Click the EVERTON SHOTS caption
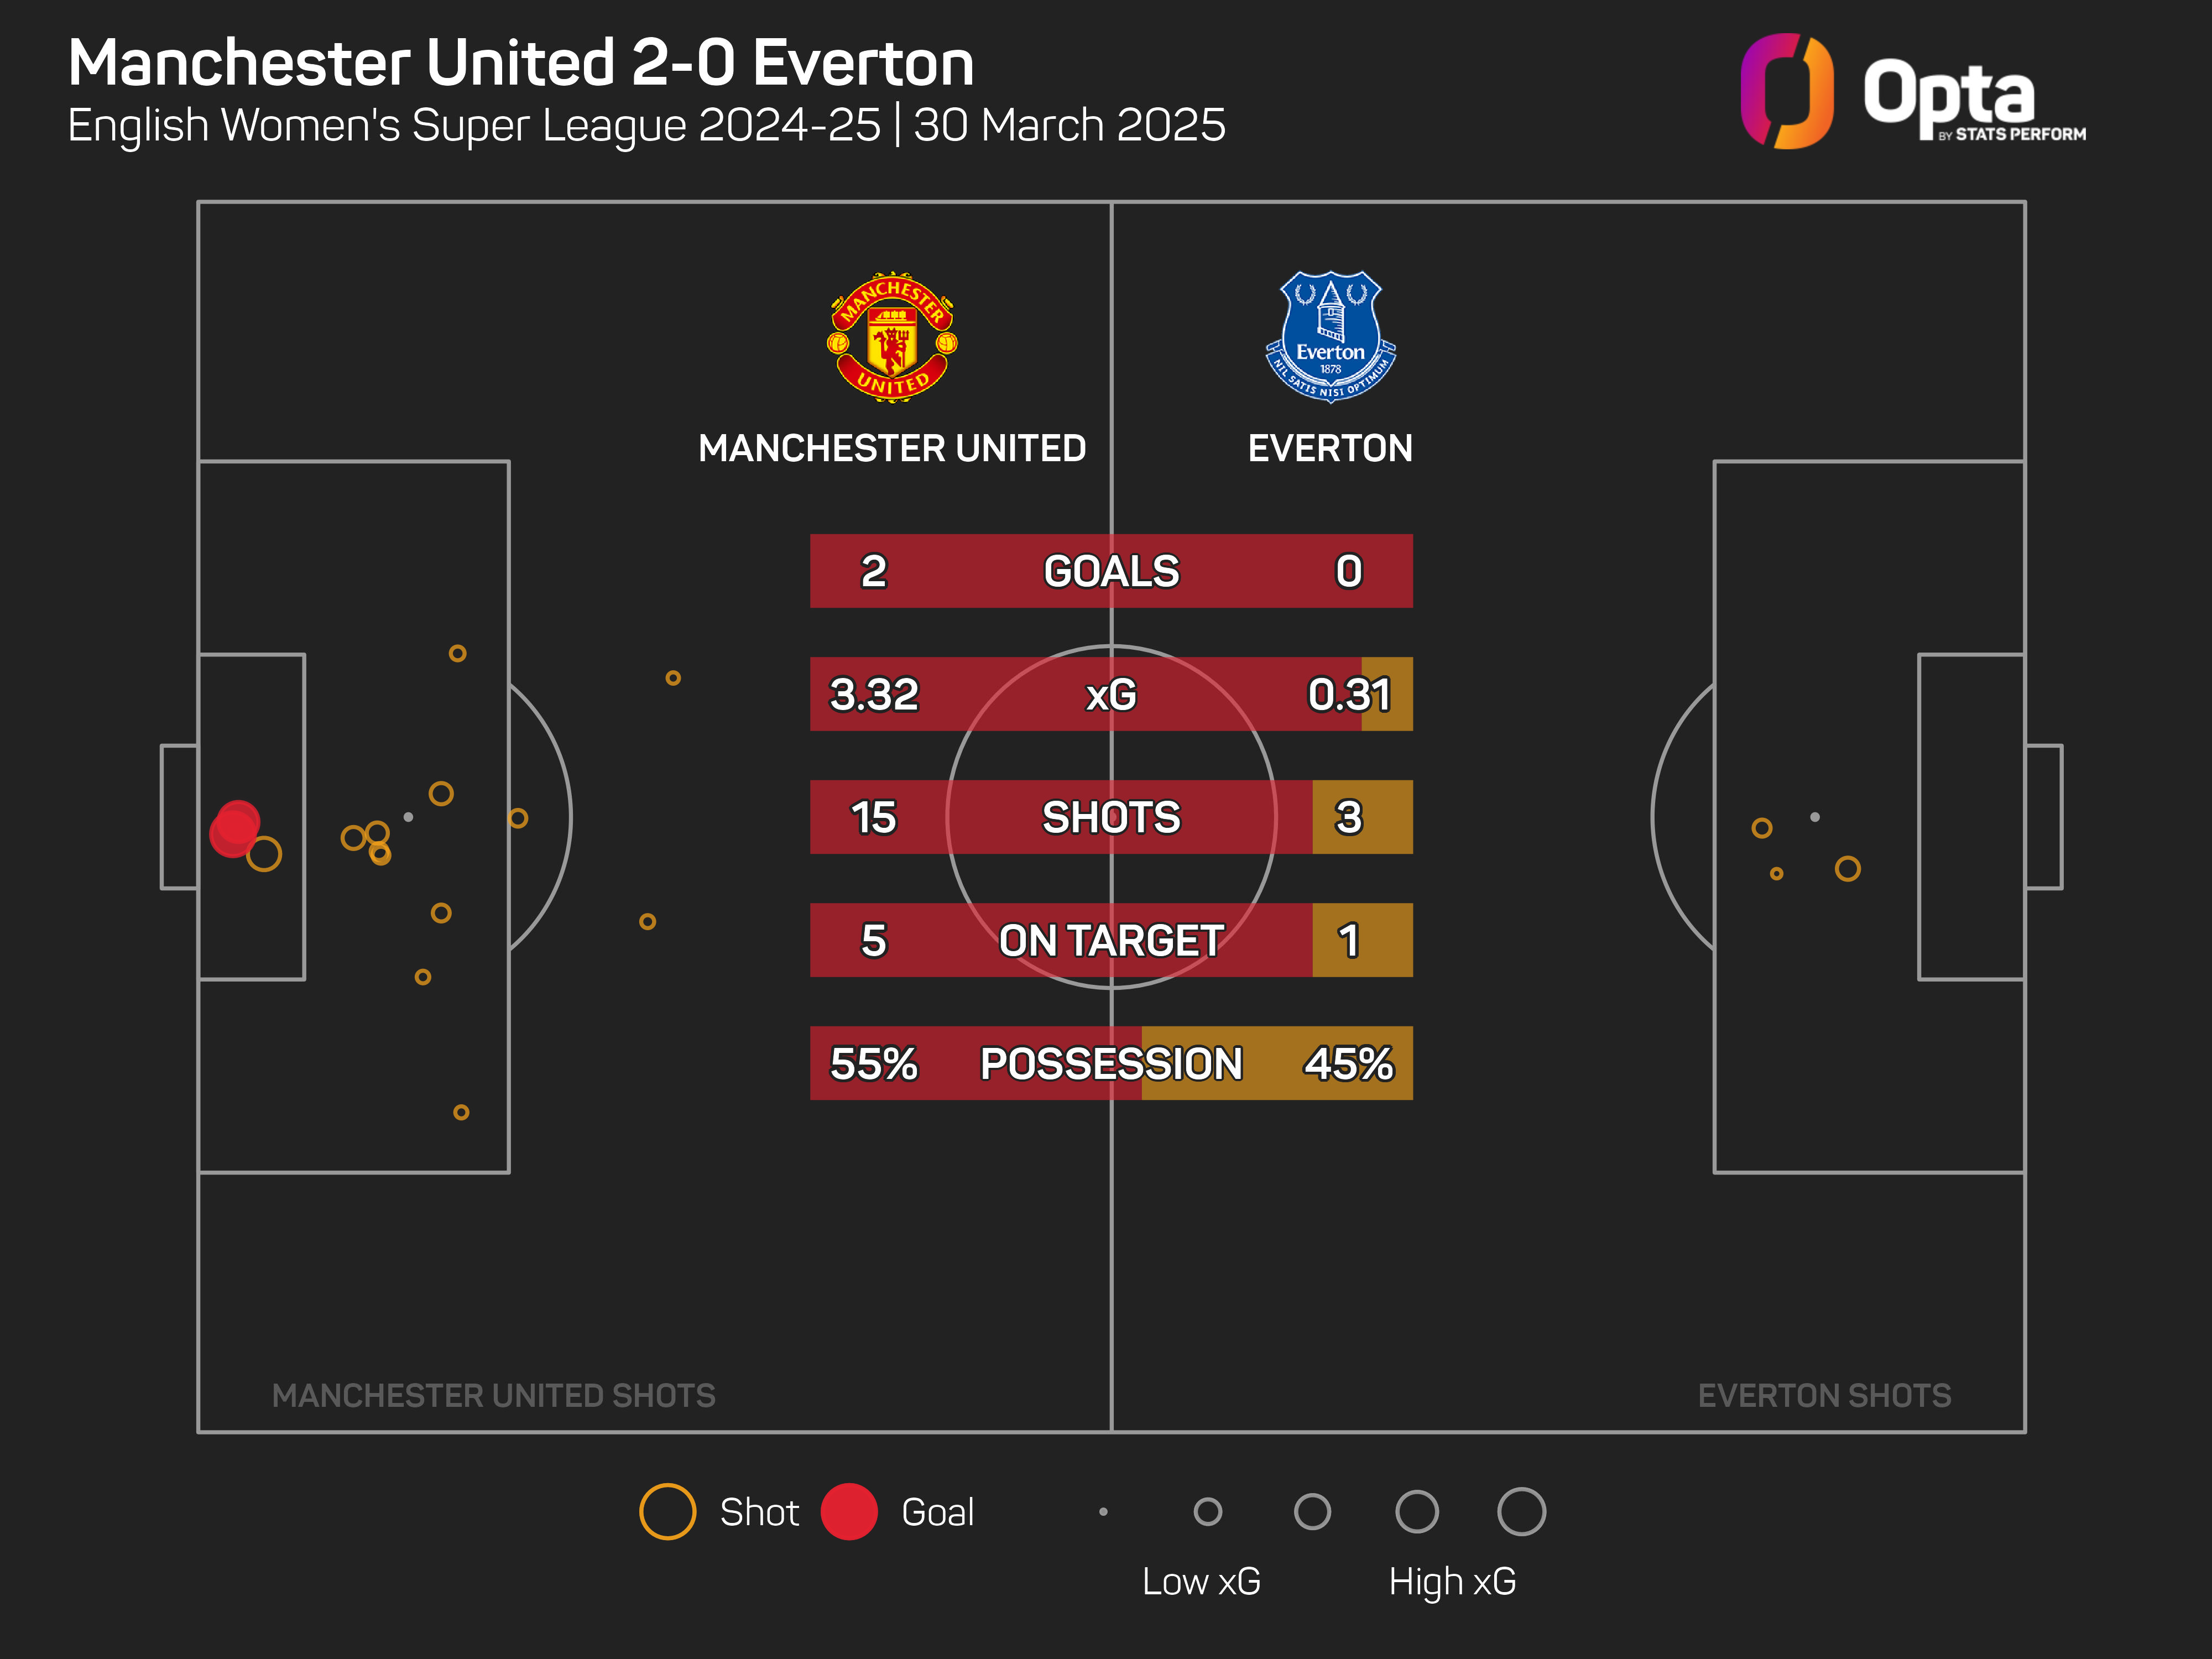 (1824, 1395)
